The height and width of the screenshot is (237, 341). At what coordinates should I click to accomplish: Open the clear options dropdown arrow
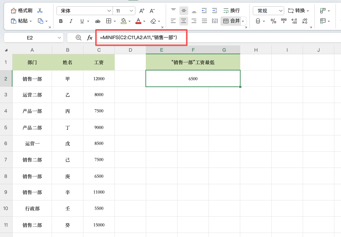[x=159, y=21]
